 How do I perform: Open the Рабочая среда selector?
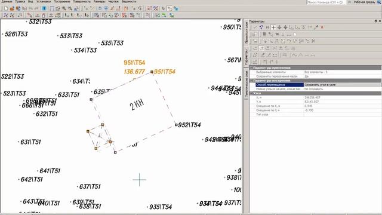click(364, 2)
